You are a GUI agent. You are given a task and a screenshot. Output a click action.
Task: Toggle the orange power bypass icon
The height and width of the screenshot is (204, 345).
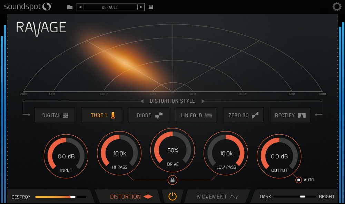172,196
